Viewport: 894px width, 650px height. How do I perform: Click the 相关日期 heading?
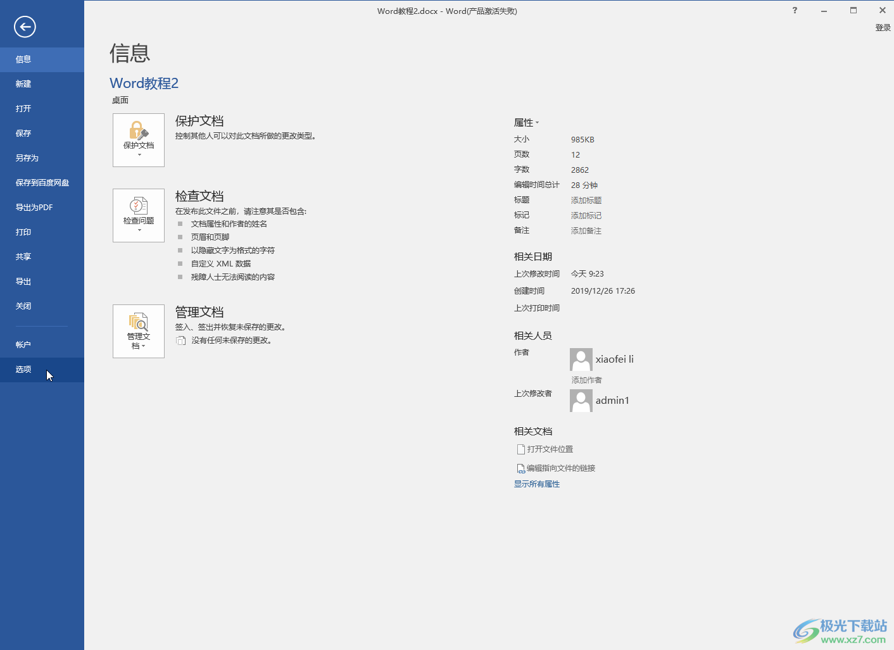coord(533,257)
